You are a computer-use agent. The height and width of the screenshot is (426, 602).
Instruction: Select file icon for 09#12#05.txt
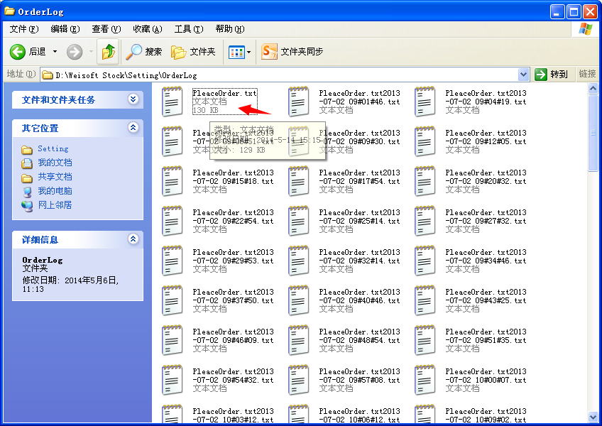(425, 141)
